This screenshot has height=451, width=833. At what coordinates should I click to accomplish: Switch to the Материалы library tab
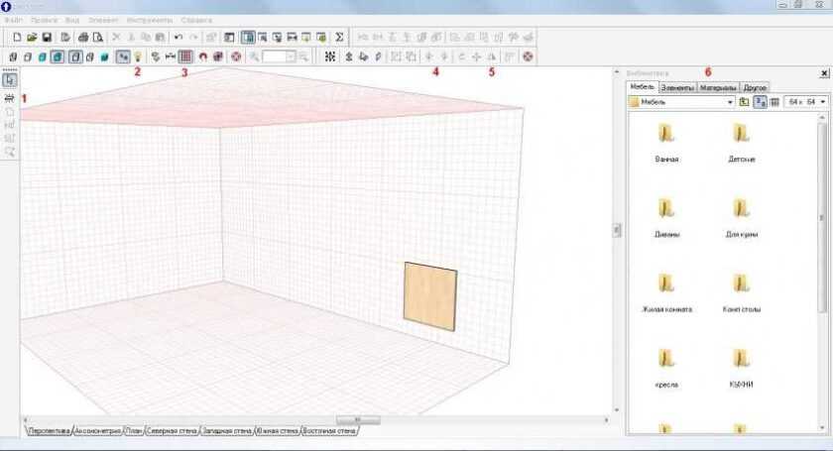coord(719,87)
